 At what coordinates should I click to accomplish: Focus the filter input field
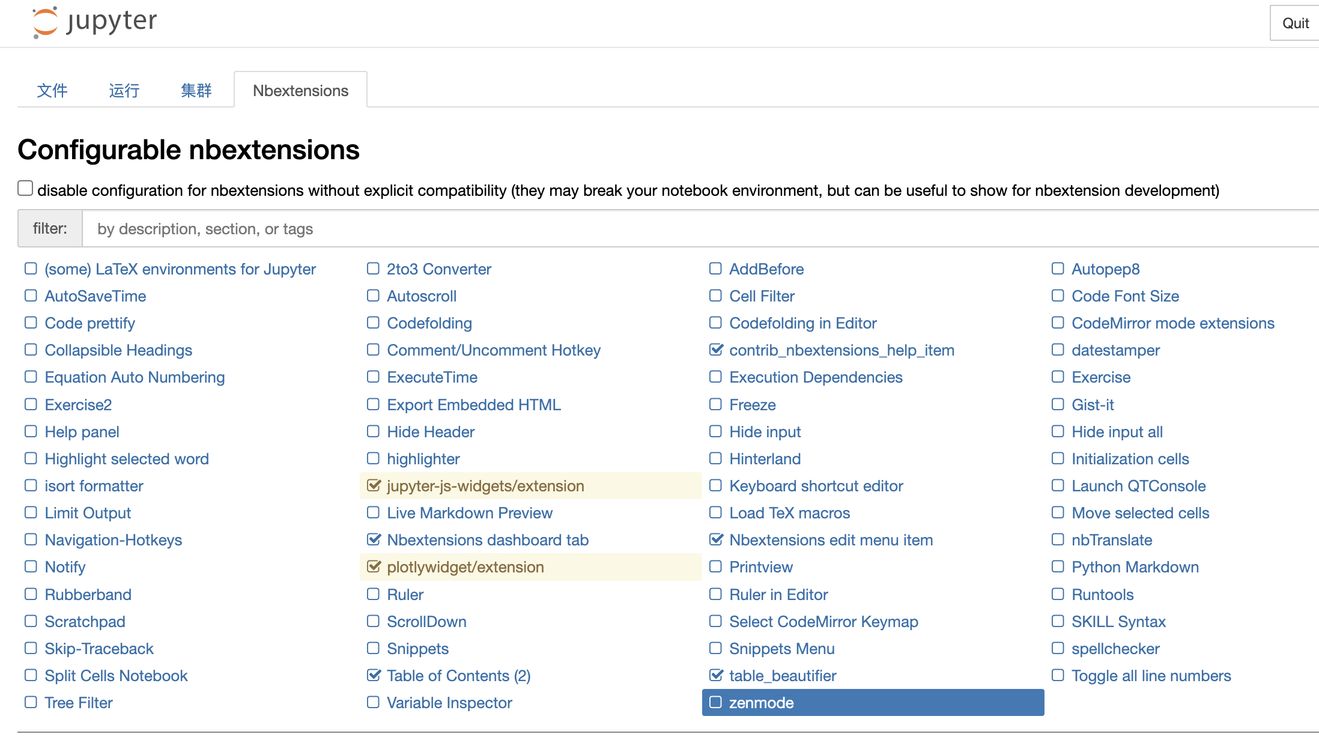click(700, 229)
